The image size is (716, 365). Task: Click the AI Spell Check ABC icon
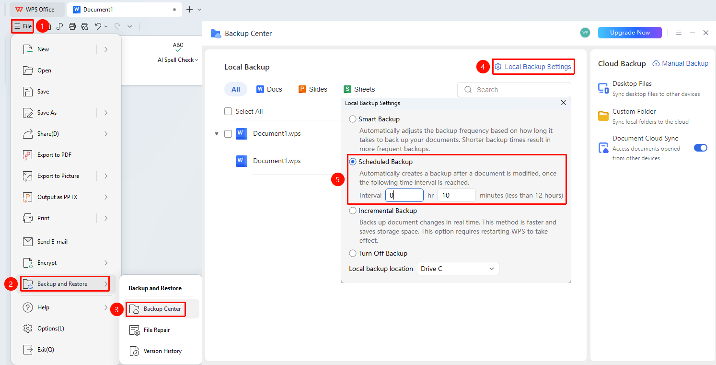pyautogui.click(x=178, y=47)
